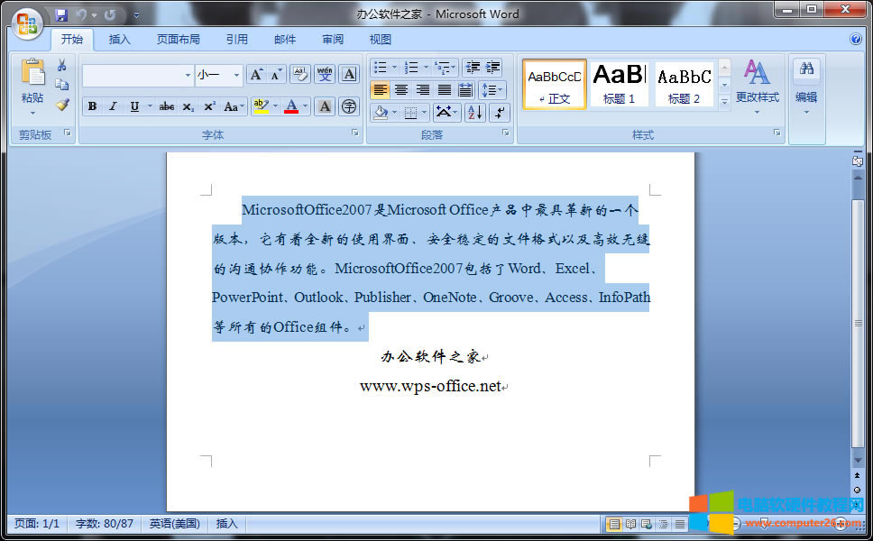
Task: Switch to Web Layout view
Action: (x=647, y=524)
